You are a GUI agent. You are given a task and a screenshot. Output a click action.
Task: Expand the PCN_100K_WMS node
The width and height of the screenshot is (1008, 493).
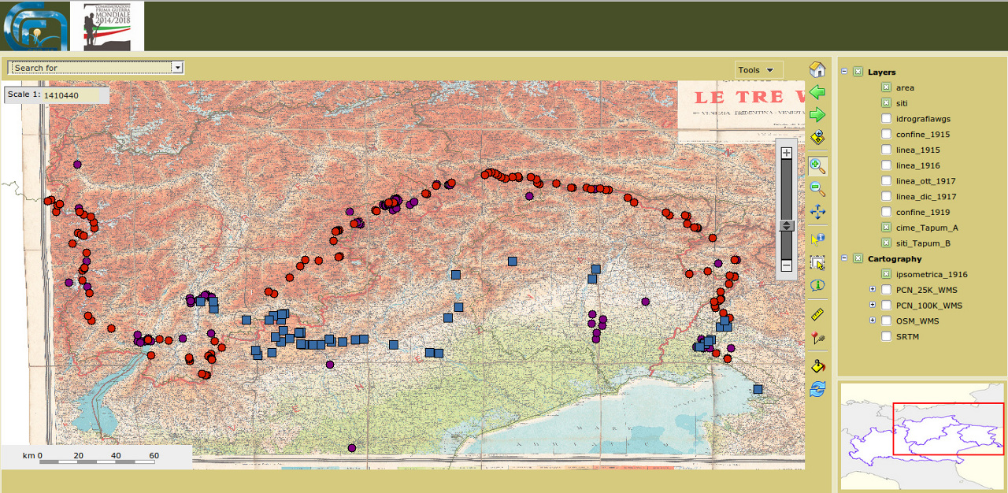click(x=873, y=306)
